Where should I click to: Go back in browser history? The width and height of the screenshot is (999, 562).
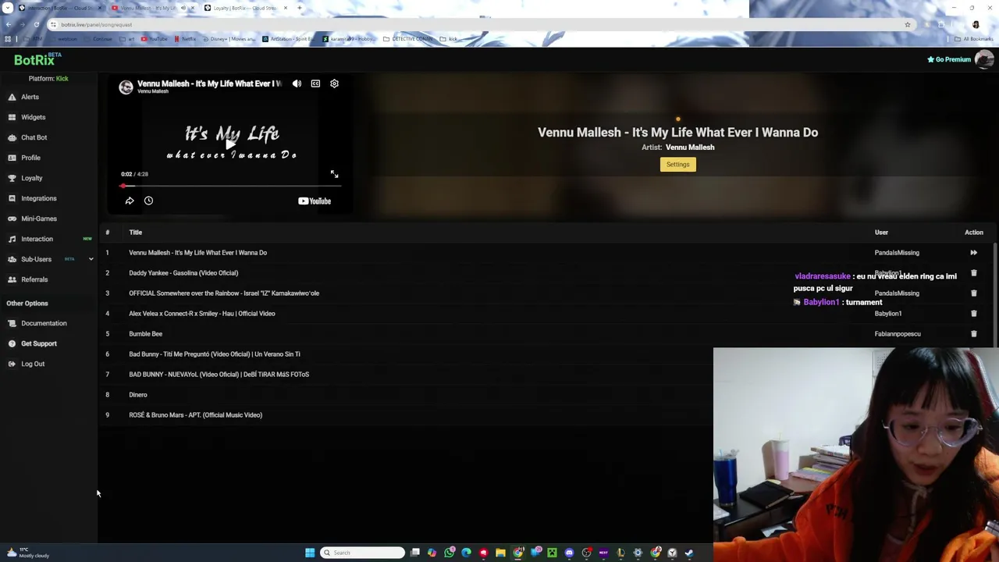pos(8,24)
